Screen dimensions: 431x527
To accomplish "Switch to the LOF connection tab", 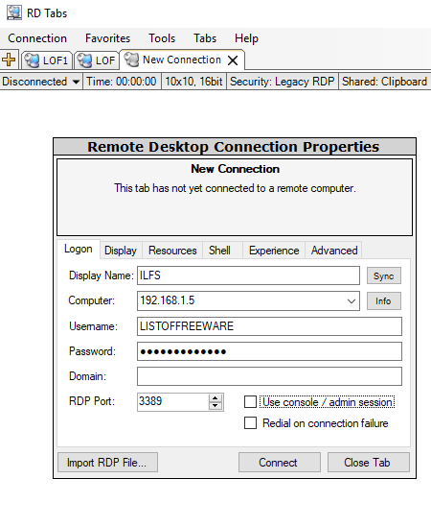I will pos(97,60).
